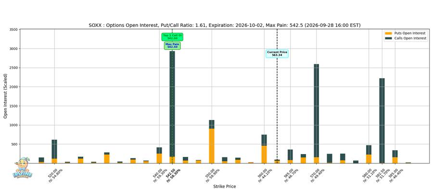433x192 pixels.
Task: Click the 'Current Price 563.34' annotation box
Action: click(x=277, y=53)
